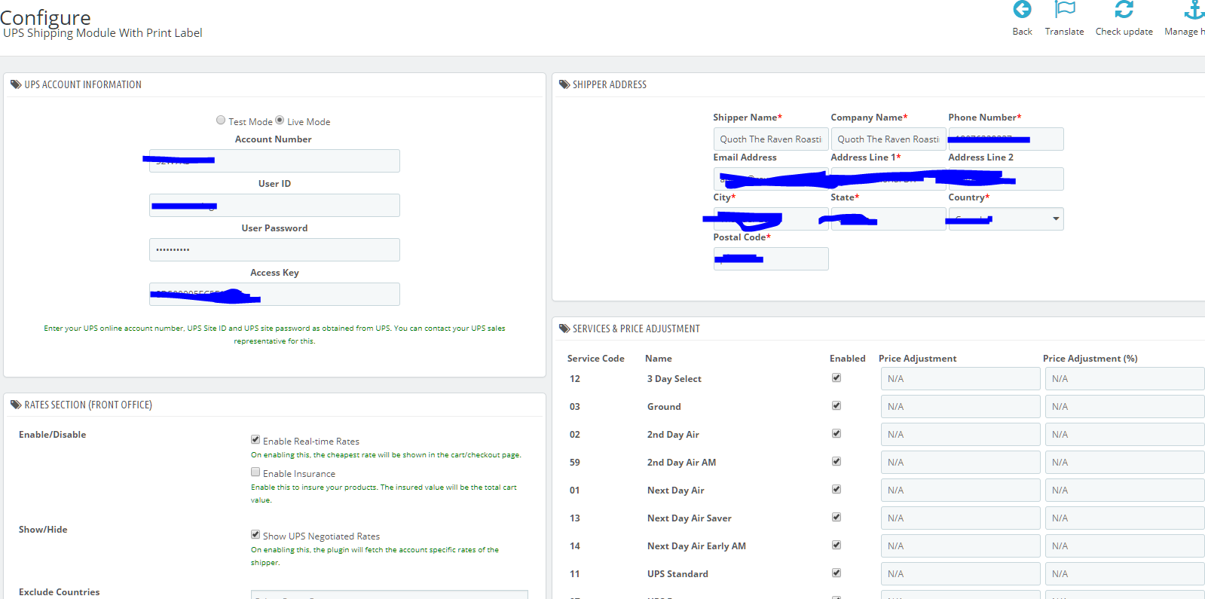Screen dimensions: 1205x599
Task: Click the Address Line 1 field
Action: click(888, 179)
